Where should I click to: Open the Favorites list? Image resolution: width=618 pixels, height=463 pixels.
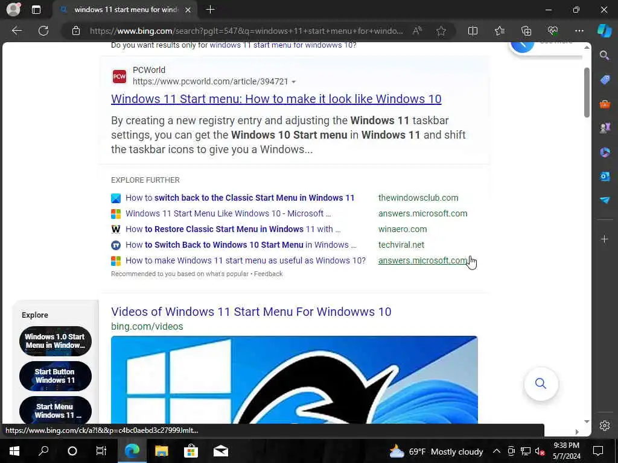pos(499,31)
